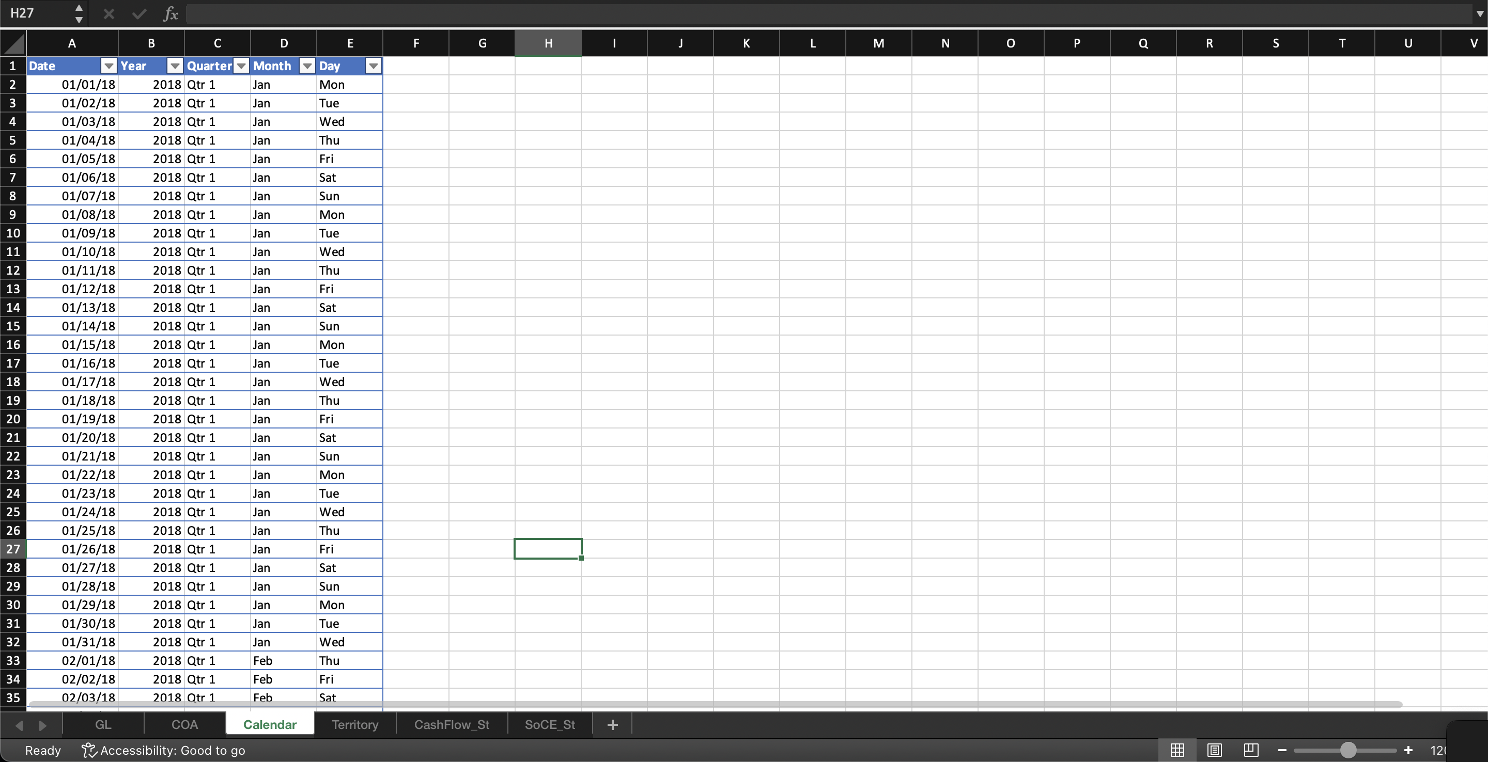Open the Month column filter dropdown
The height and width of the screenshot is (762, 1488).
(x=307, y=66)
